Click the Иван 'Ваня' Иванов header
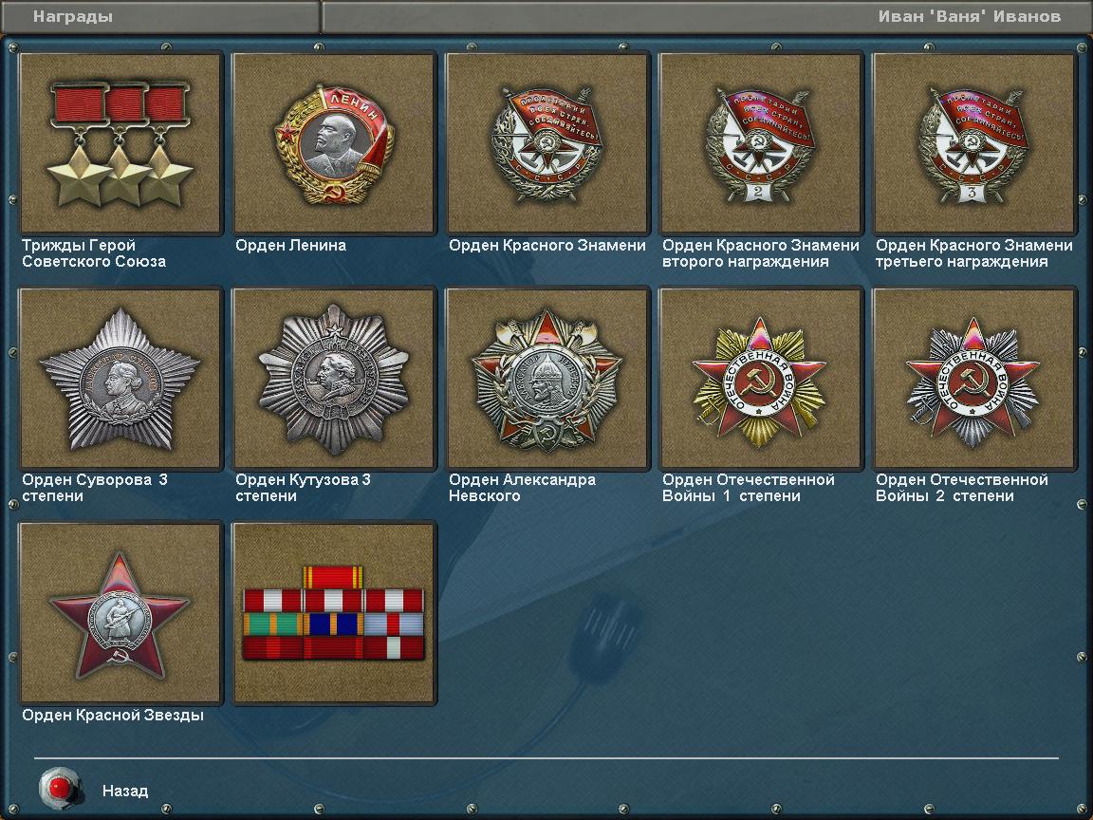 coord(970,16)
